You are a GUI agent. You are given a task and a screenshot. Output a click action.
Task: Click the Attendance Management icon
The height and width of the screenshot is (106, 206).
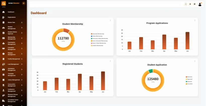point(4,69)
